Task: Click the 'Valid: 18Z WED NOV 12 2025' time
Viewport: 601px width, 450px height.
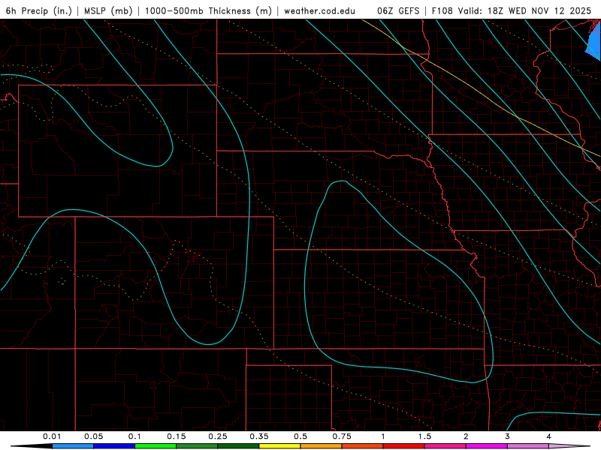Action: click(524, 10)
